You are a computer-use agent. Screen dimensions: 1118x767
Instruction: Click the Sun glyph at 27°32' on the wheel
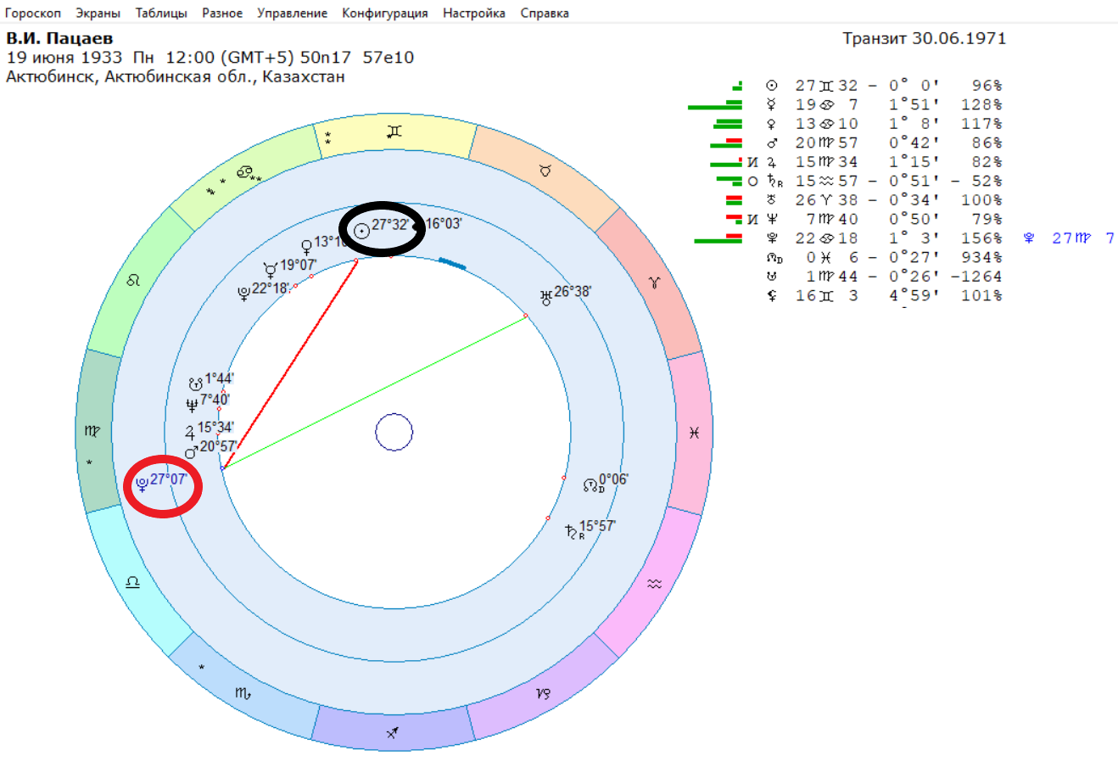point(361,229)
